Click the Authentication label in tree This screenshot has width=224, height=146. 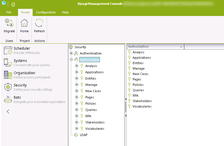click(x=91, y=53)
